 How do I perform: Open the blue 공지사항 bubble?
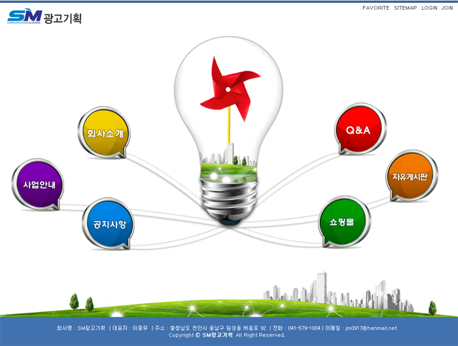[109, 224]
